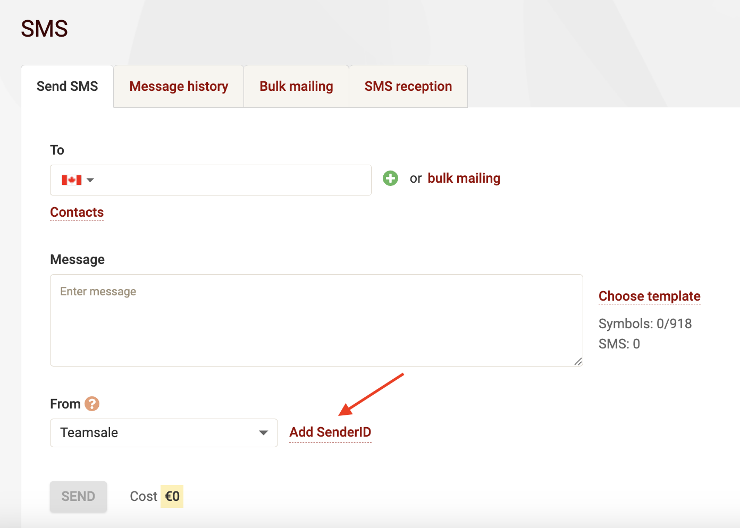The width and height of the screenshot is (740, 528).
Task: Open the Contacts link
Action: pyautogui.click(x=77, y=212)
